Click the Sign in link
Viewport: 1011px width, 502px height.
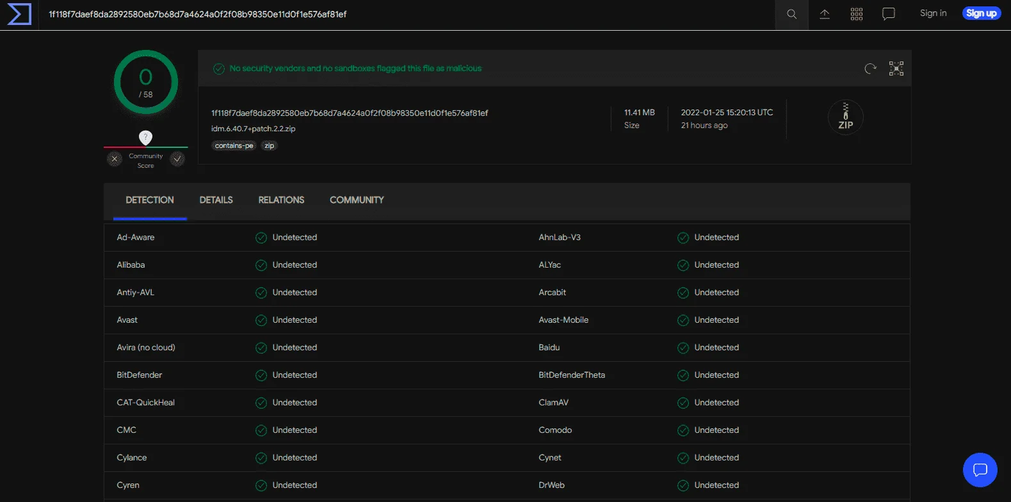[x=933, y=13]
